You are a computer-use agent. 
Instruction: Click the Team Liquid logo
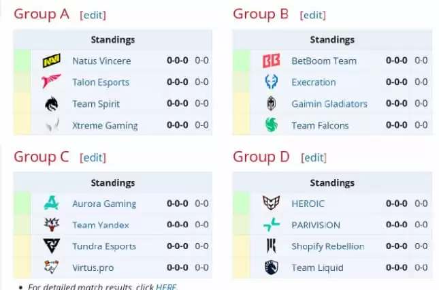[x=270, y=268]
